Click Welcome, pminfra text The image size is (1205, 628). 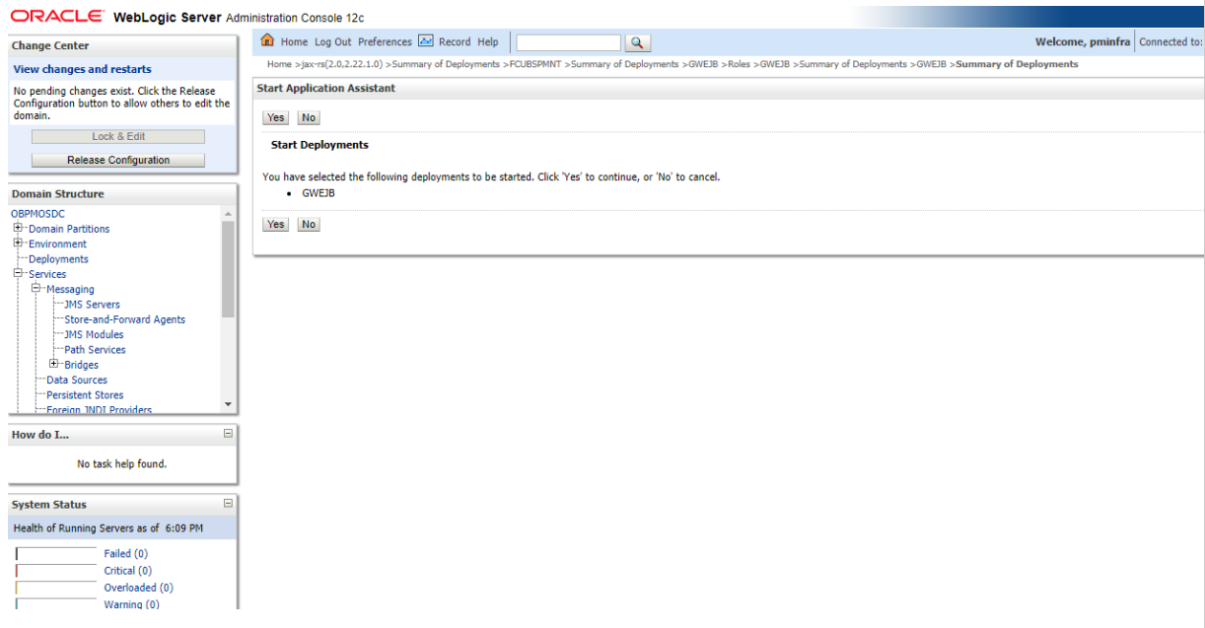[x=1083, y=42]
